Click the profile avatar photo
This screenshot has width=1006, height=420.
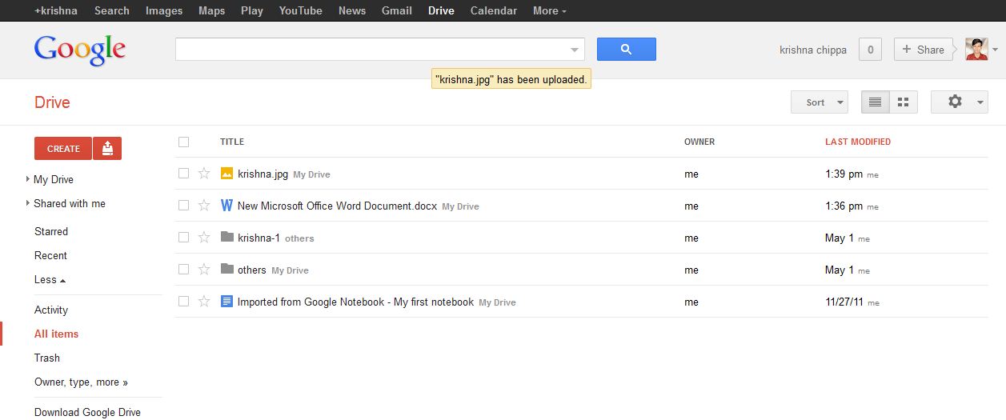976,49
